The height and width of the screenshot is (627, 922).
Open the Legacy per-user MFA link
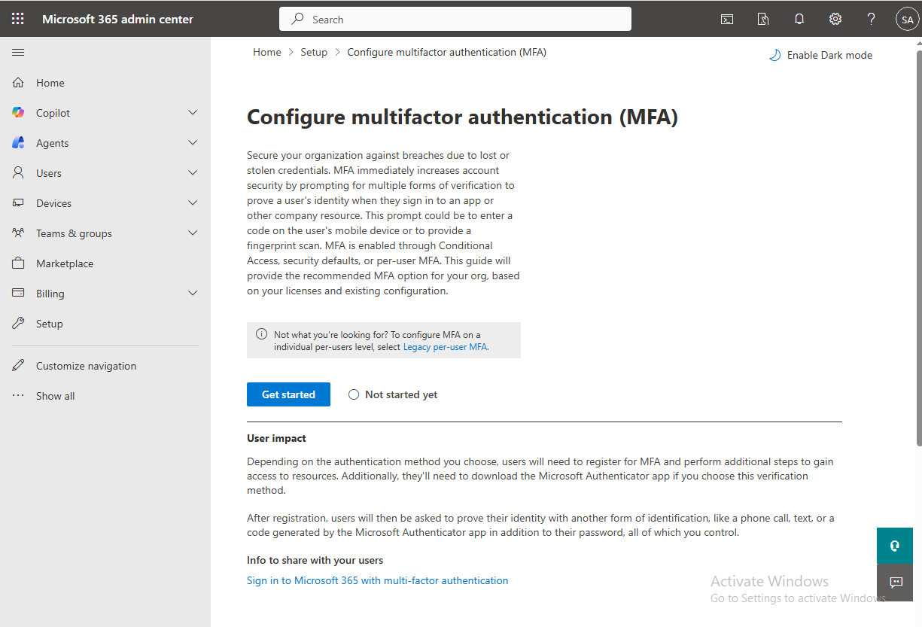point(446,347)
